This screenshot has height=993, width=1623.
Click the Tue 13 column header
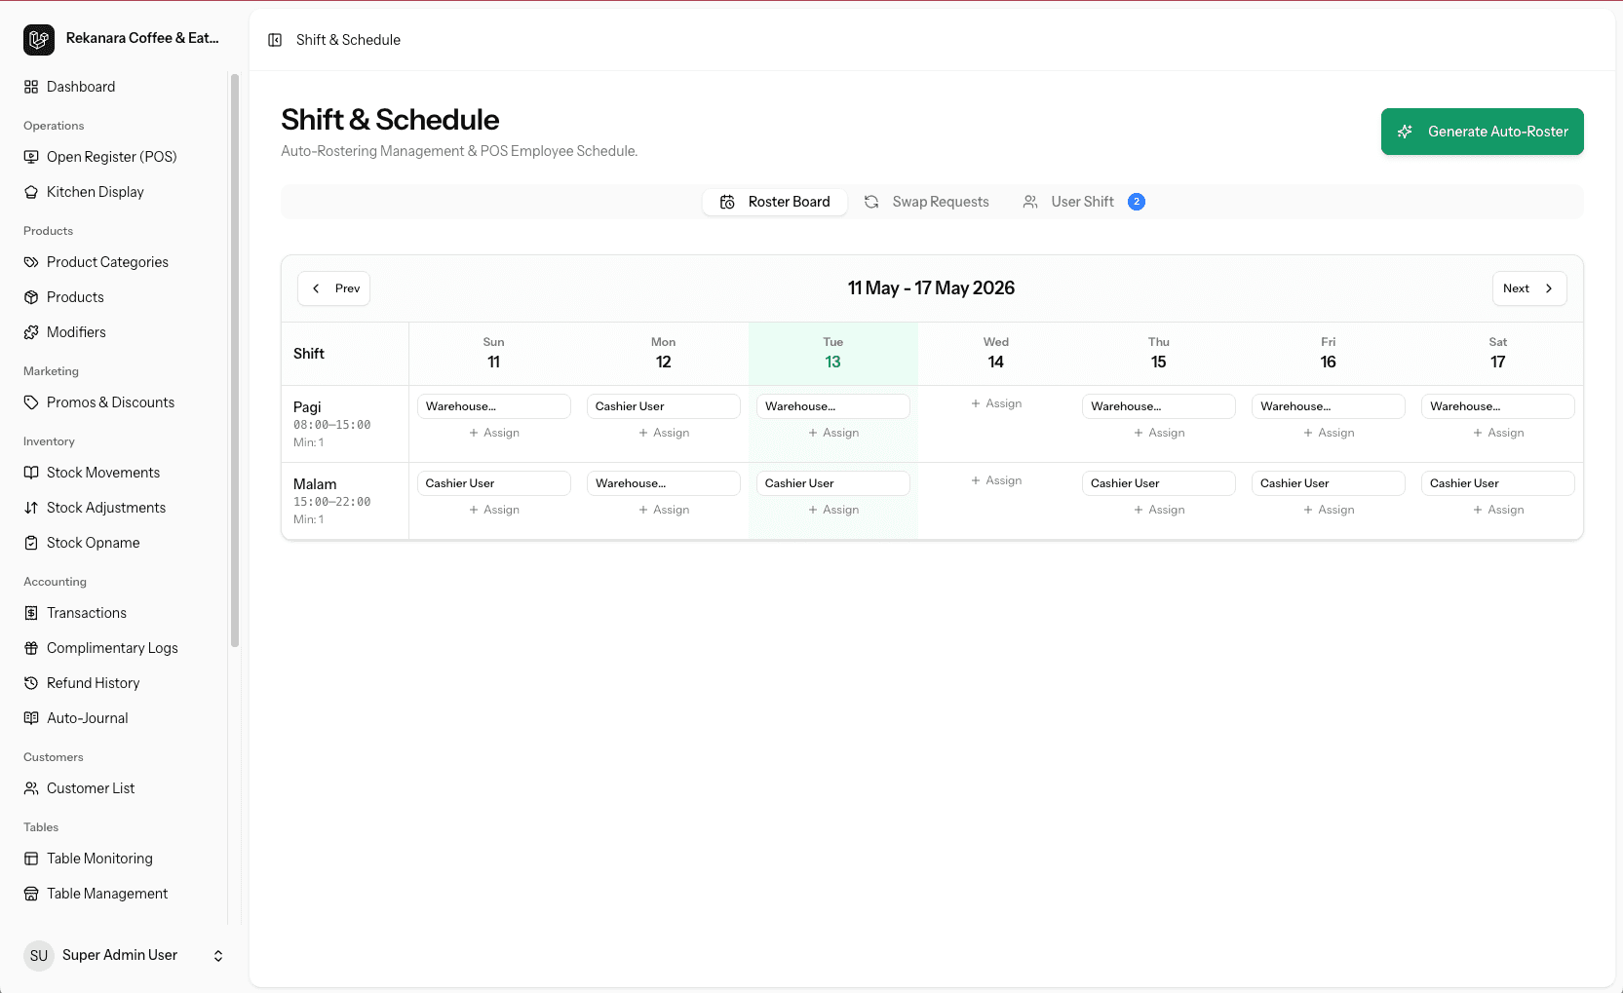833,354
